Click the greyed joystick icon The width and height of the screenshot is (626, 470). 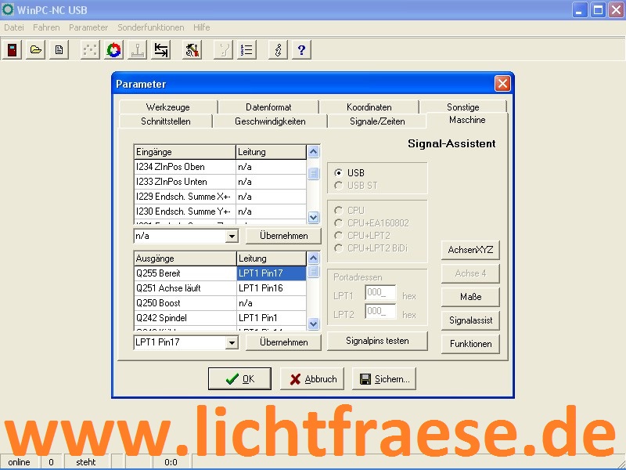(x=138, y=50)
